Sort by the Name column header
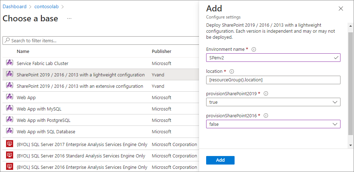The height and width of the screenshot is (172, 354). 23,52
